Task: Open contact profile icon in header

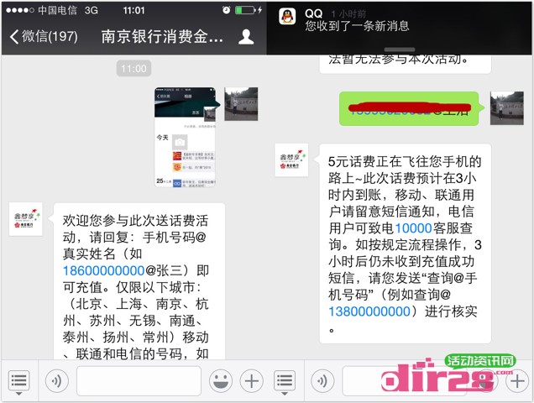Action: 246,37
